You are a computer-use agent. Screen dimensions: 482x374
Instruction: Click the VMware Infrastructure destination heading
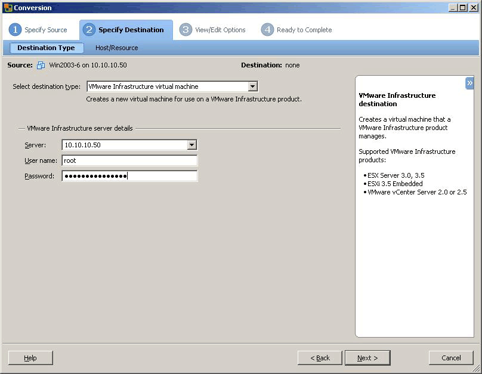click(397, 100)
